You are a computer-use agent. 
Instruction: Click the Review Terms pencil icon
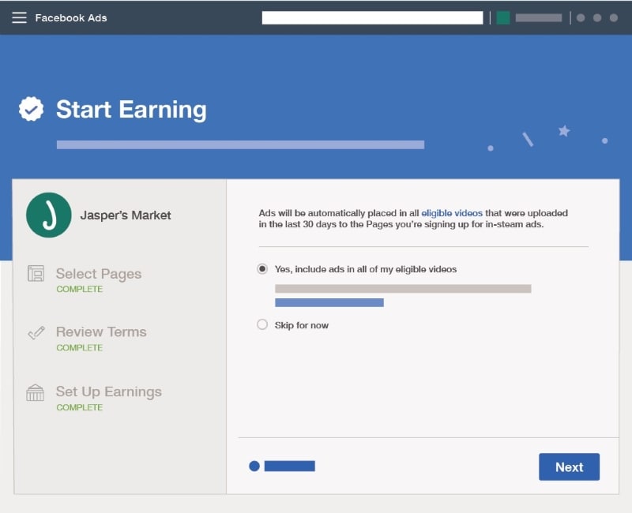(36, 332)
